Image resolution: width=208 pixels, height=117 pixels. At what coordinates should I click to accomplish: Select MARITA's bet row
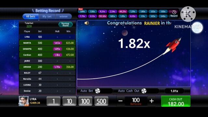[47, 43]
